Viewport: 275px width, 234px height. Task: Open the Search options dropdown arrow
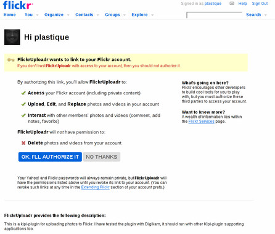(x=265, y=15)
